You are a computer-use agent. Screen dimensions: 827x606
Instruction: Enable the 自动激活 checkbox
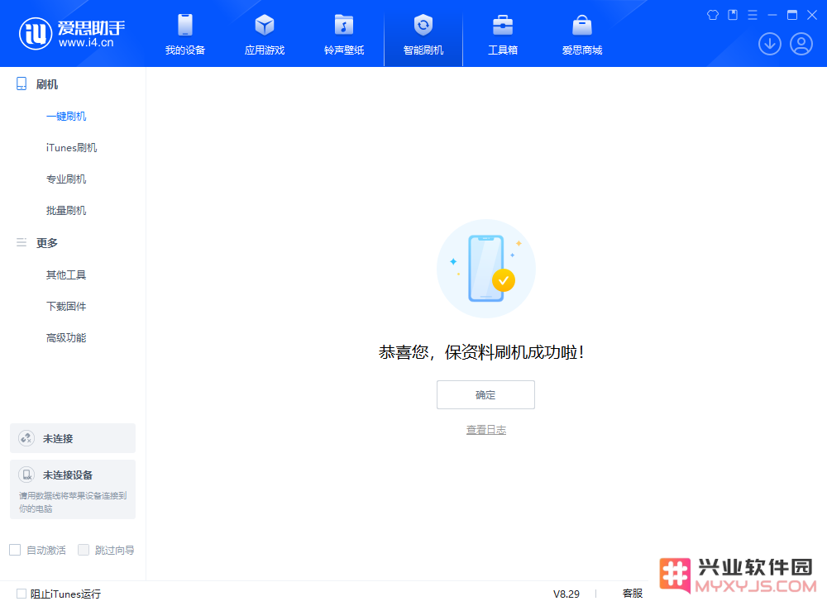[15, 550]
